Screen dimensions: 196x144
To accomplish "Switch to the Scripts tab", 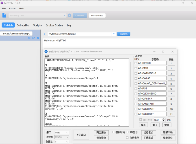I will point(37,25).
